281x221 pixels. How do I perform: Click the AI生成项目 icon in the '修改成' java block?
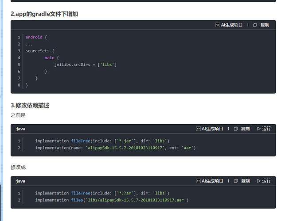[x=198, y=181]
